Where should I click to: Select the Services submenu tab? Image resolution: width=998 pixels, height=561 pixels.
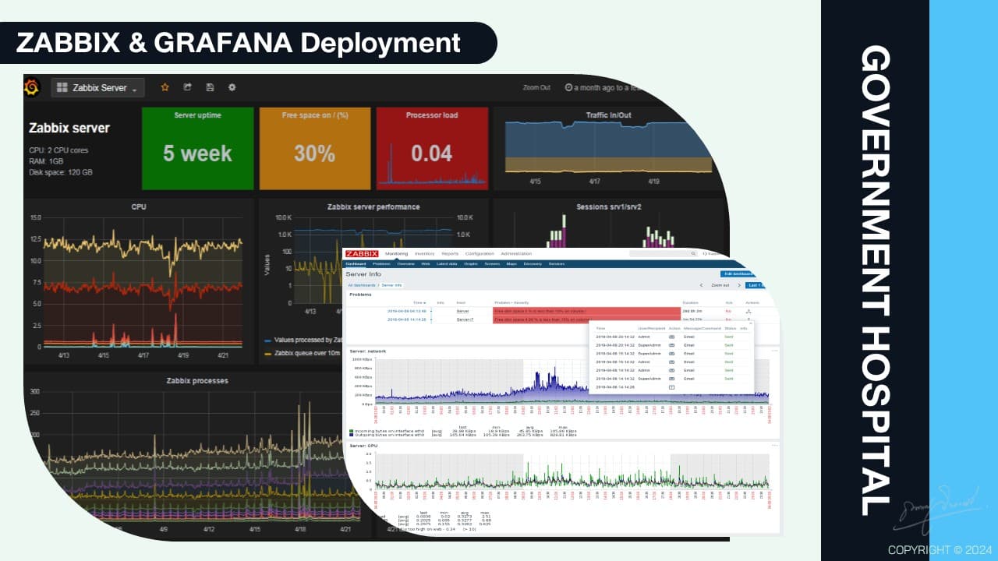pyautogui.click(x=556, y=264)
